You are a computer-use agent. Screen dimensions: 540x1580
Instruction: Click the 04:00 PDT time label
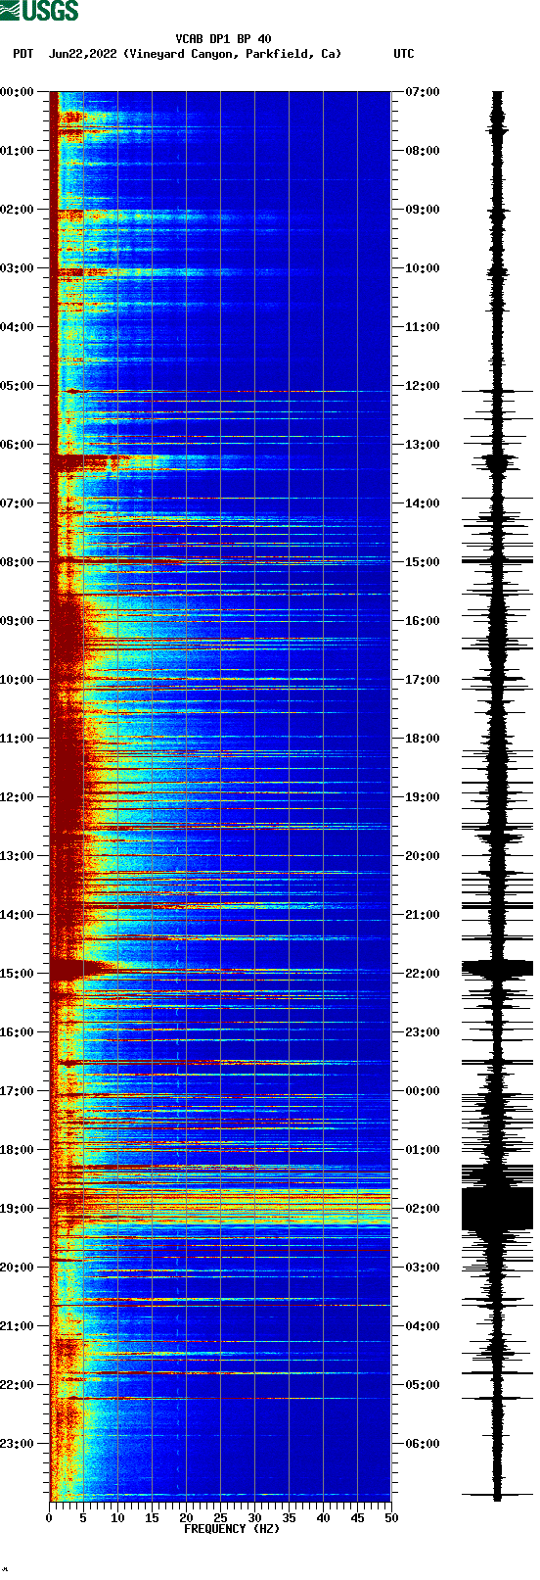17,327
